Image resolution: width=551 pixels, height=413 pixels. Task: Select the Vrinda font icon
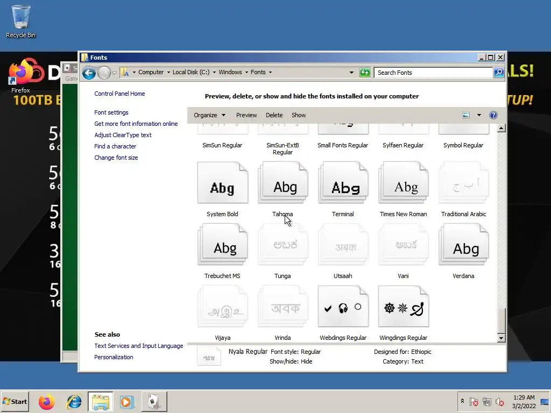click(x=283, y=306)
